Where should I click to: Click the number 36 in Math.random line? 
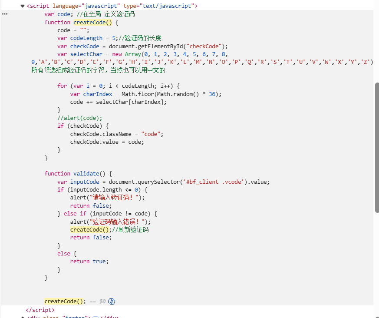coord(212,94)
